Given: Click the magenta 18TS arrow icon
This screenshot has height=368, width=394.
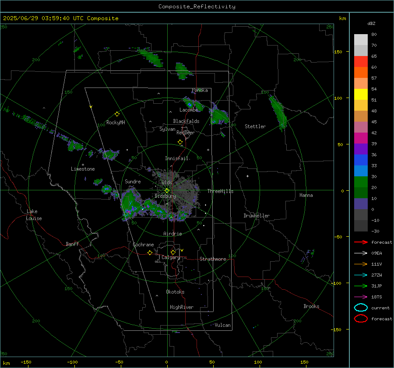Looking at the screenshot, I should coord(361,297).
